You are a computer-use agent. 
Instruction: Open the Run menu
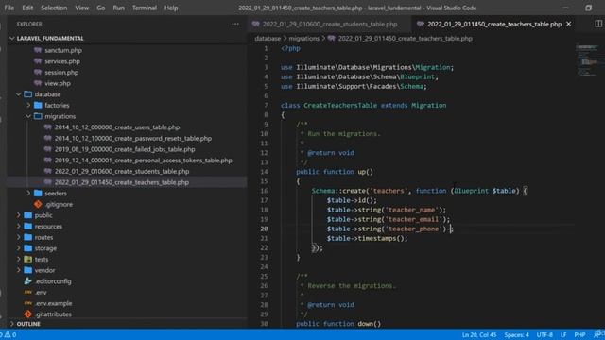click(119, 8)
